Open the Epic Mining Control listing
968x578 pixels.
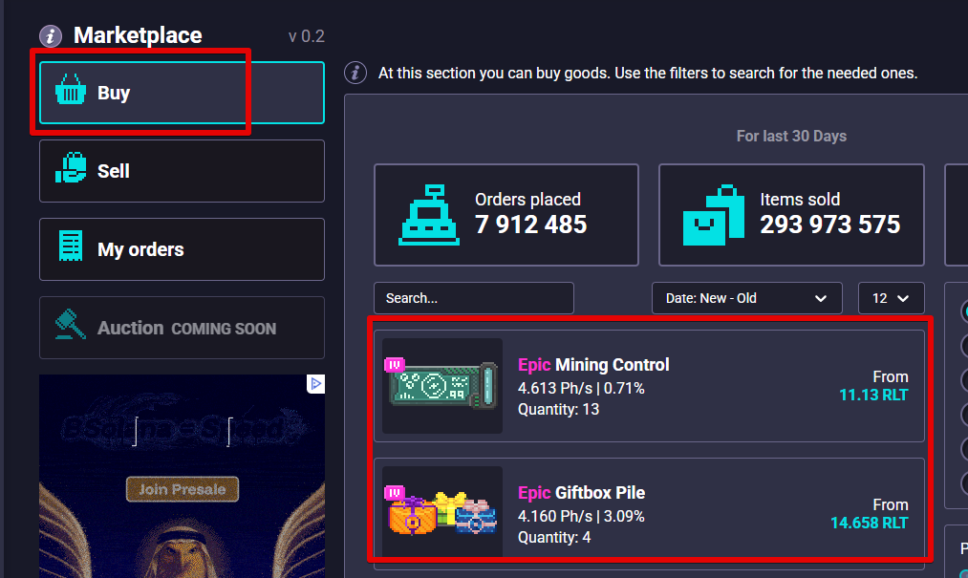pos(650,386)
